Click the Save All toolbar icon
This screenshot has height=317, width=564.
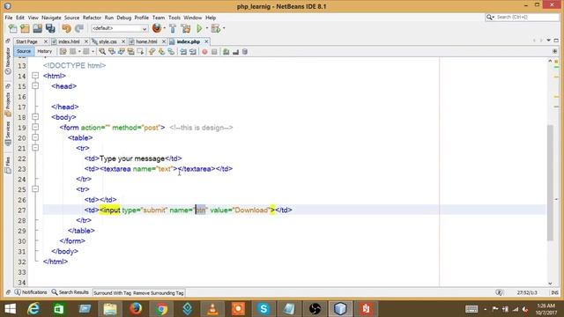[x=50, y=28]
